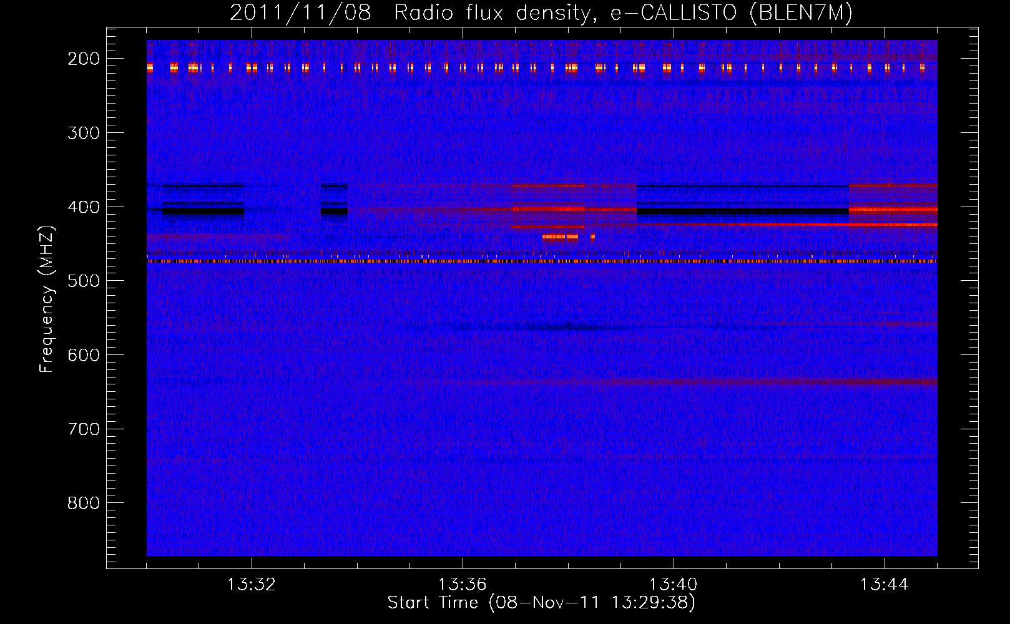Click the long black band at 405 MHz after 13:40
The image size is (1010, 624).
click(743, 212)
